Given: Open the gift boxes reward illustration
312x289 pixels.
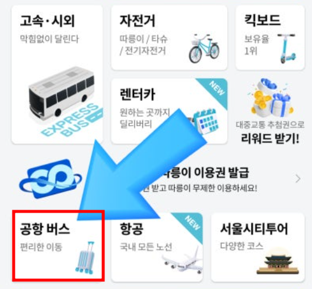Looking at the screenshot, I should pyautogui.click(x=270, y=98).
